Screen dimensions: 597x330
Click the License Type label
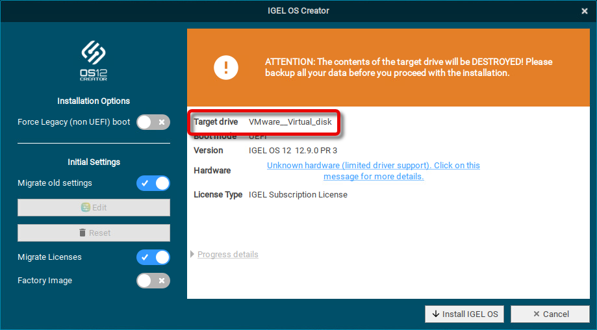218,194
